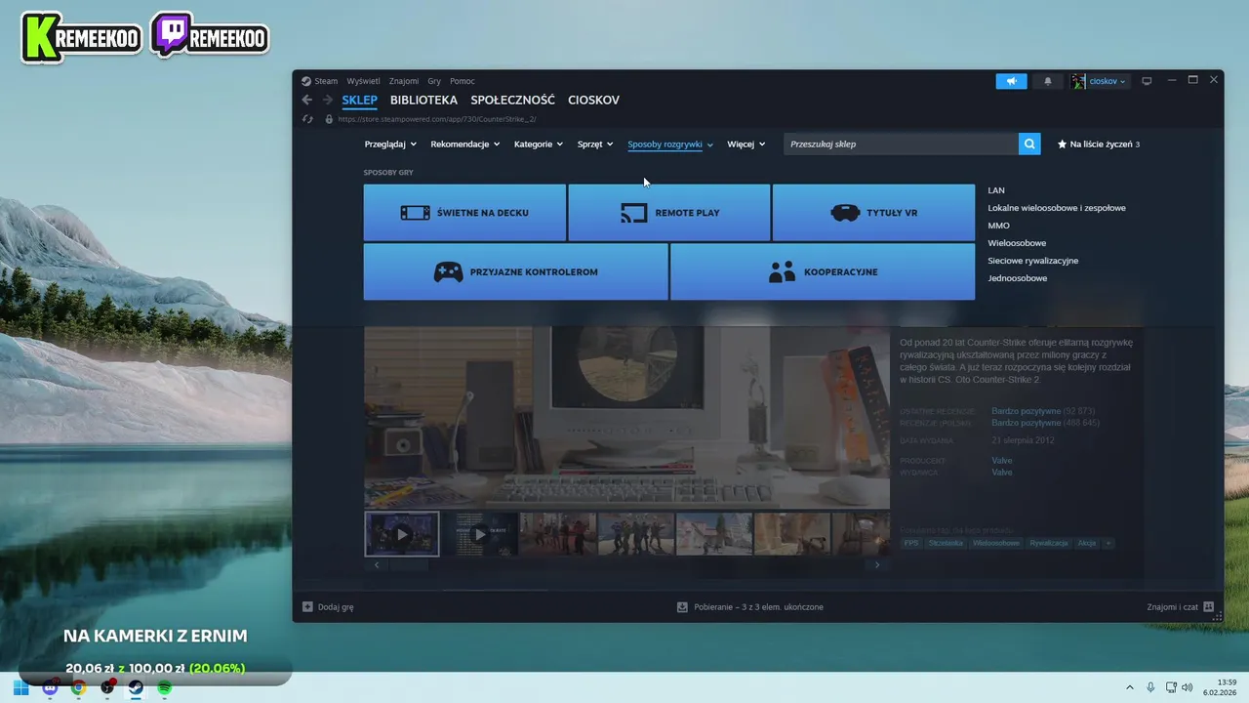Open OBS Studio from the taskbar
Viewport: 1249px width, 703px height.
107,687
